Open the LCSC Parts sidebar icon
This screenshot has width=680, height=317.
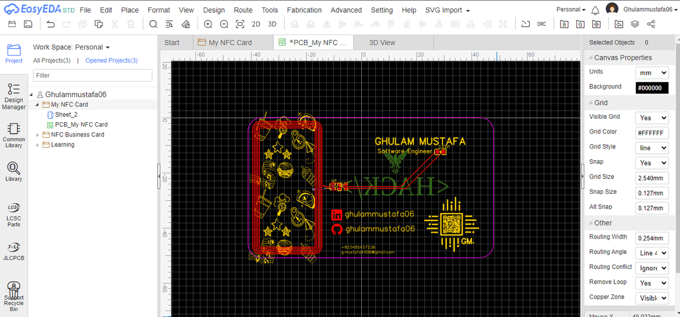[x=14, y=214]
